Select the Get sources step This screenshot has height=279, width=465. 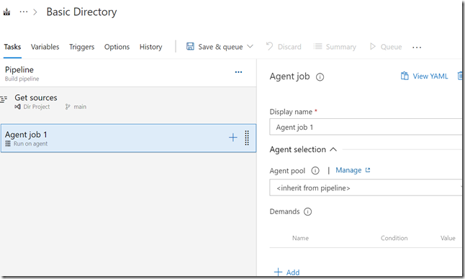click(x=128, y=102)
